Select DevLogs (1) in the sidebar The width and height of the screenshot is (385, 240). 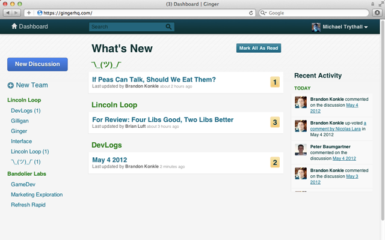26,111
